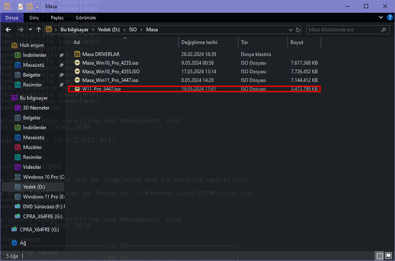Open Müzikler in the sidebar
395x261 pixels.
[33, 147]
